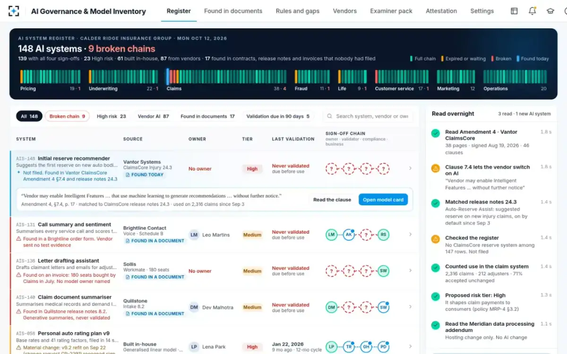The height and width of the screenshot is (354, 567).
Task: Expand the Call summary and sentiment row chevron
Action: (410, 235)
